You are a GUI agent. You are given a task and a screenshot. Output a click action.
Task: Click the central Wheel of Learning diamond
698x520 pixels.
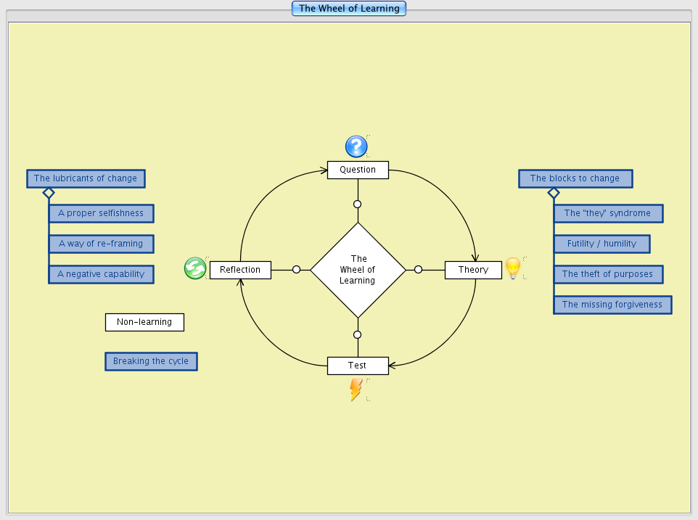(x=358, y=270)
